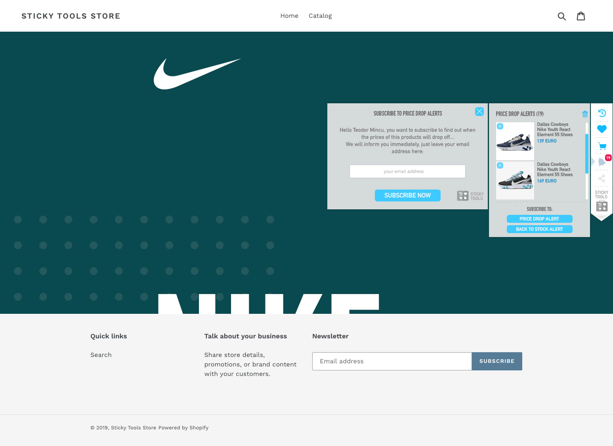Click the newsletter Email address field

(391, 361)
